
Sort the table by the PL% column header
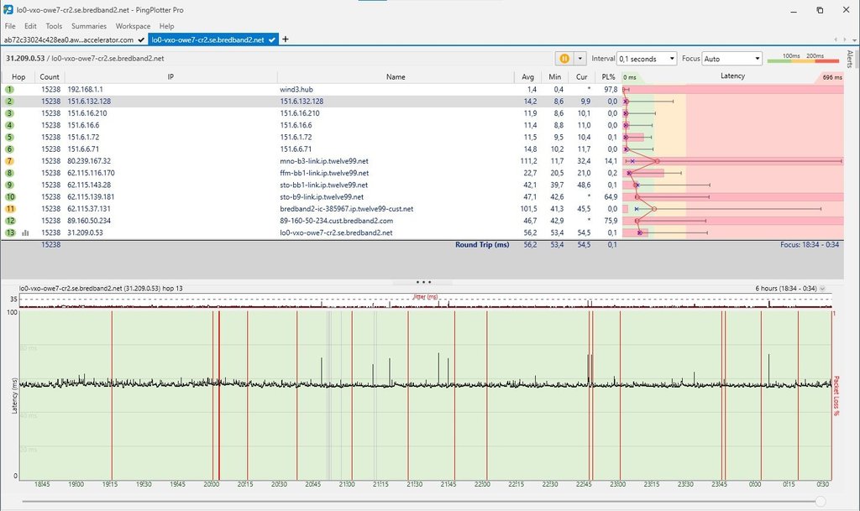[x=609, y=77]
